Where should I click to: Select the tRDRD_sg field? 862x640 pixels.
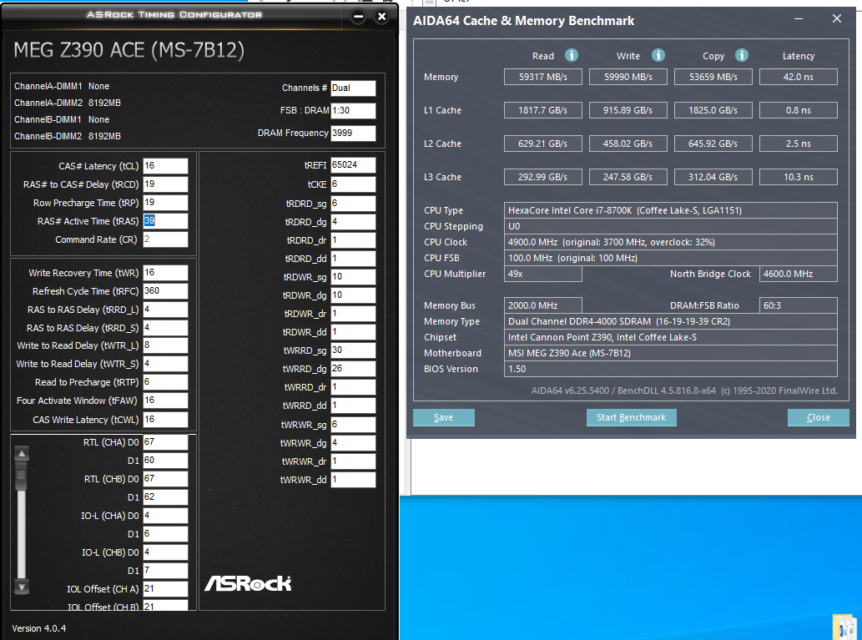pyautogui.click(x=353, y=204)
